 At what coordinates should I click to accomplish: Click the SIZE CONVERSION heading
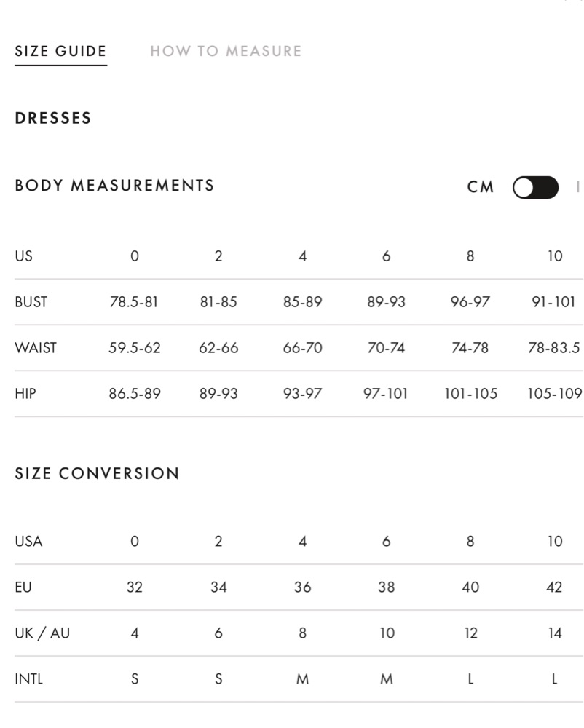point(97,473)
